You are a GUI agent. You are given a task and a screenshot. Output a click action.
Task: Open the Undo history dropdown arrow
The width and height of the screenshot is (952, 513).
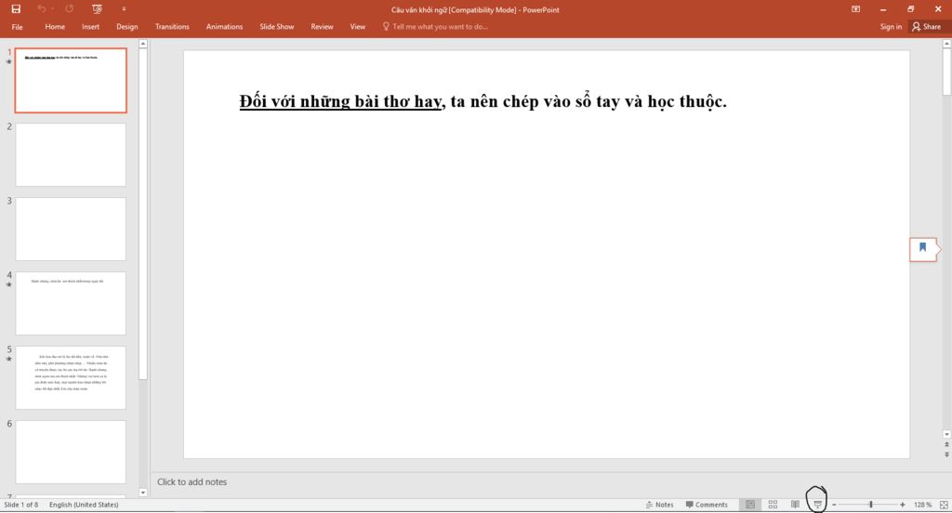tap(52, 9)
